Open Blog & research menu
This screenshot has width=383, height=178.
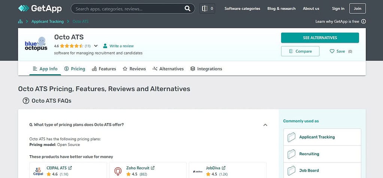[282, 9]
